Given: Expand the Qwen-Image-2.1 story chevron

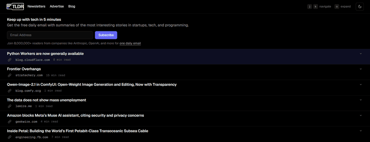Looking at the screenshot, I should pos(361,84).
